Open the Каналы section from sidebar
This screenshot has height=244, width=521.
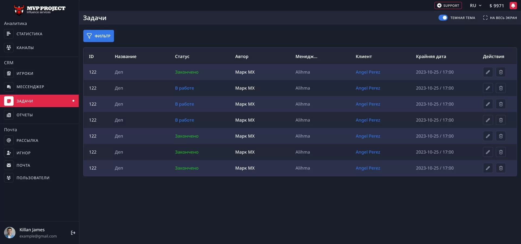[x=25, y=48]
